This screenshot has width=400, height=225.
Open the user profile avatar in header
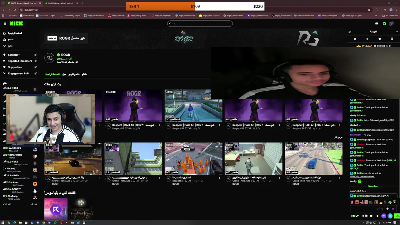coord(391,24)
